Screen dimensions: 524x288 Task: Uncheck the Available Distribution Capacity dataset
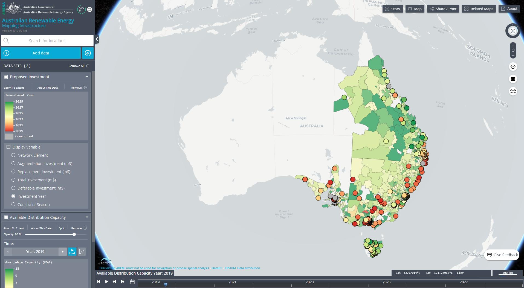(6, 217)
